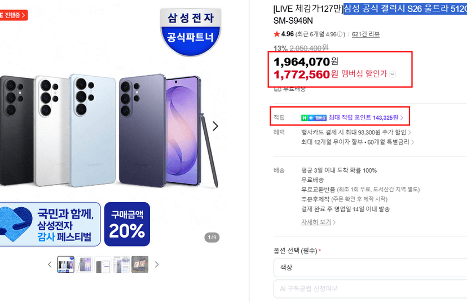Open the fourth product thumbnail

click(x=121, y=264)
